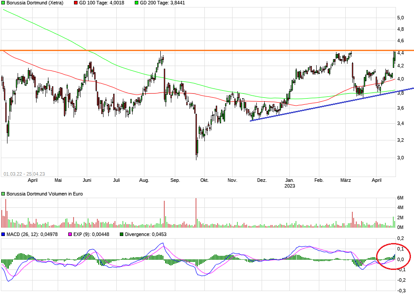The image size is (414, 295).
Task: Click the 'GD 200 Tage: 3,8441' label
Action: click(x=163, y=3)
